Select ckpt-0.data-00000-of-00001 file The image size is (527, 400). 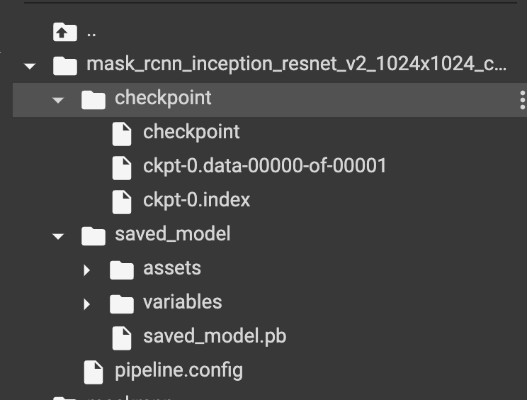265,166
